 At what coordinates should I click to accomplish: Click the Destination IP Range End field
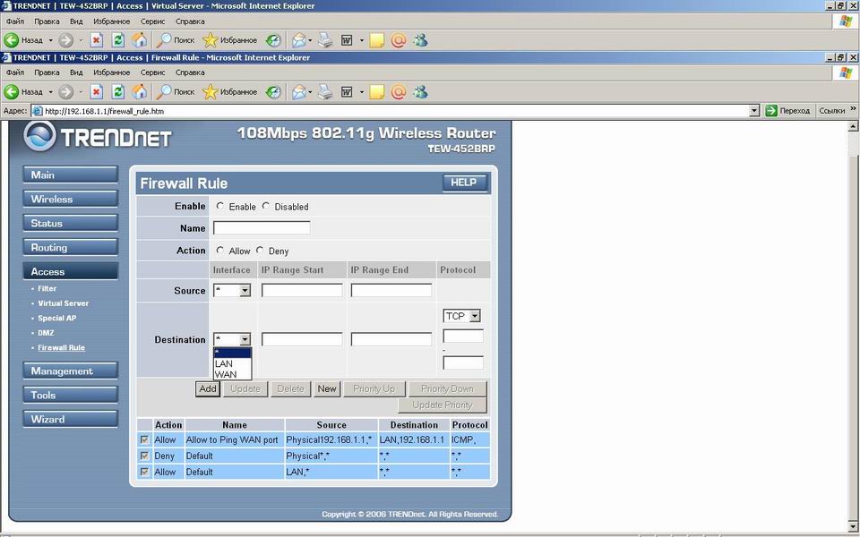click(391, 340)
